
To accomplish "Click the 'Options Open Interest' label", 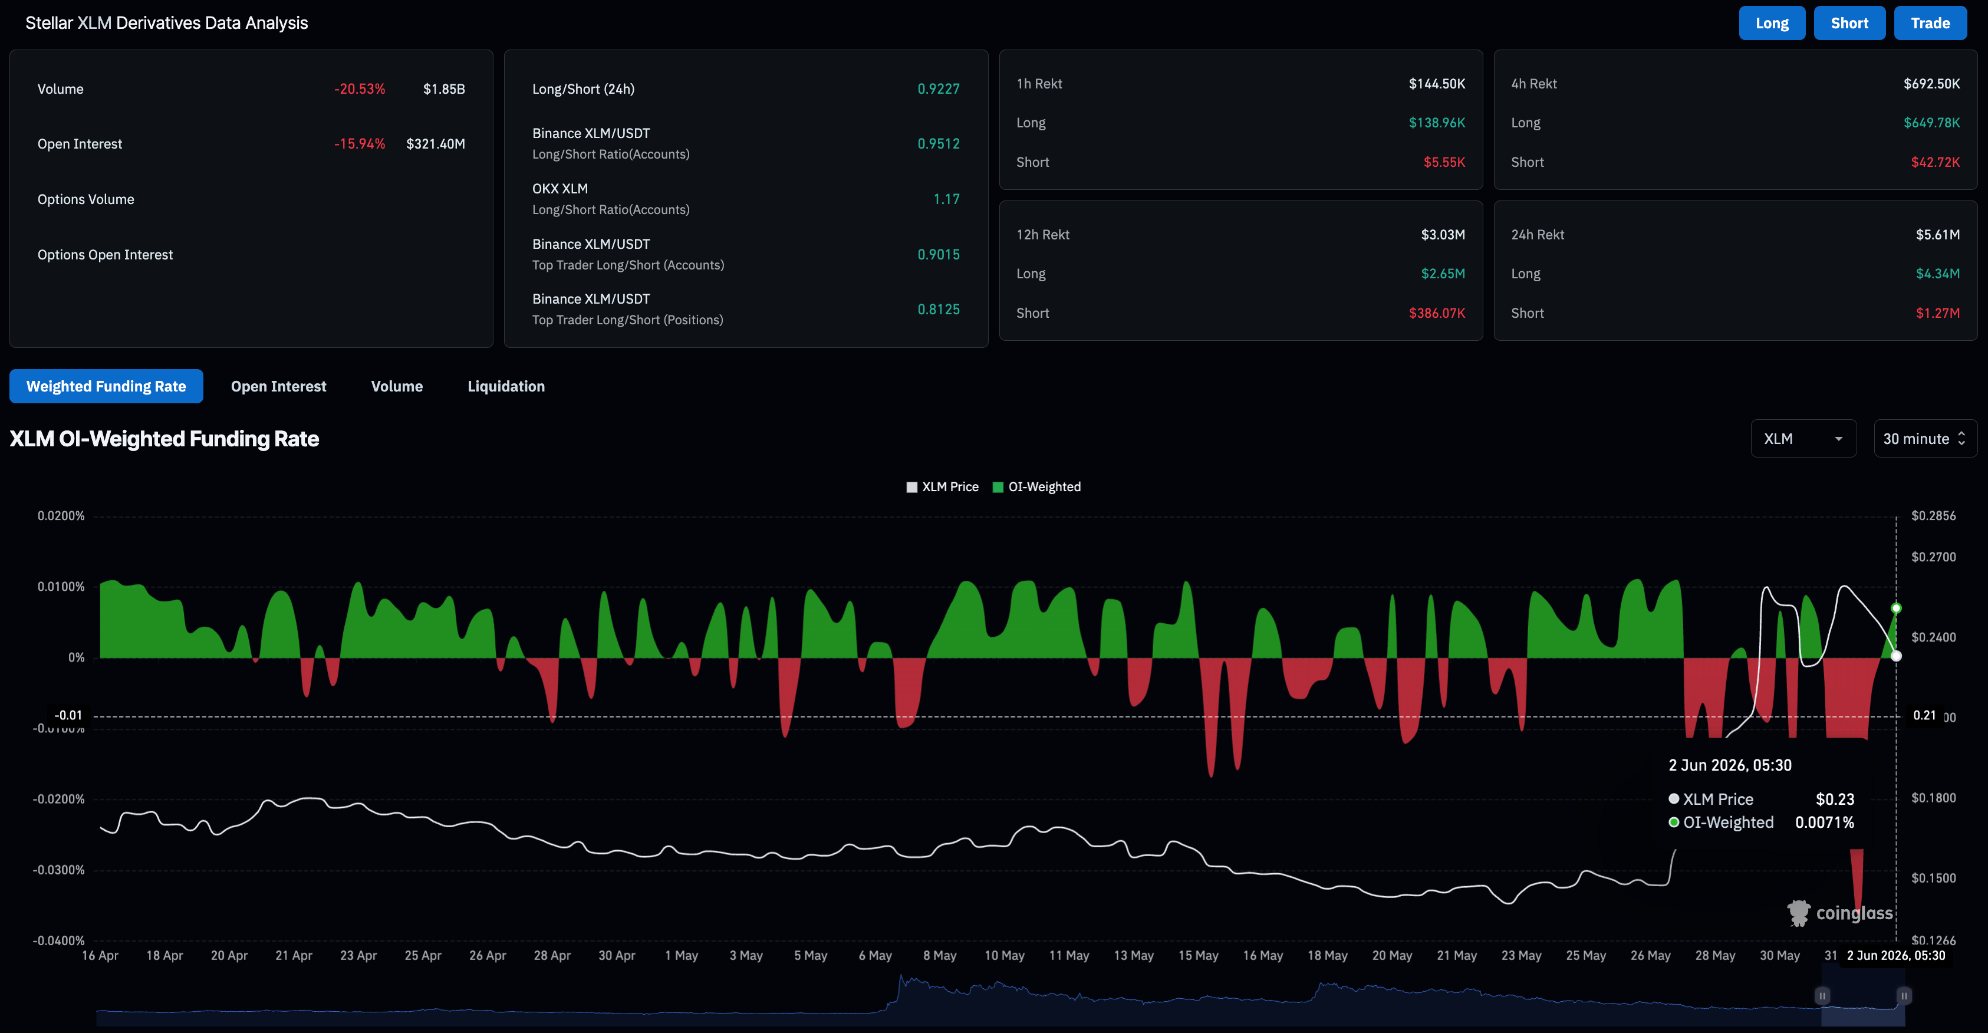I will 105,255.
